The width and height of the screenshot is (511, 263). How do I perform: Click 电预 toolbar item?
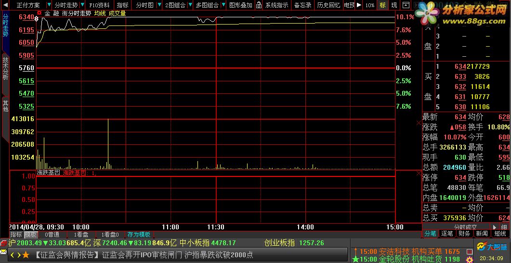tap(349, 5)
